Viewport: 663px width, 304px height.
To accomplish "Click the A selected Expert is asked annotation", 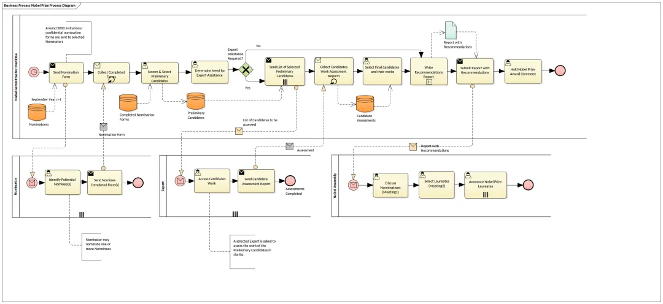I will (255, 248).
